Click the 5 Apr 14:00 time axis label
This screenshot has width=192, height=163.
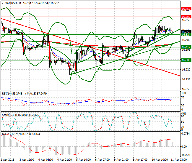[84, 160]
